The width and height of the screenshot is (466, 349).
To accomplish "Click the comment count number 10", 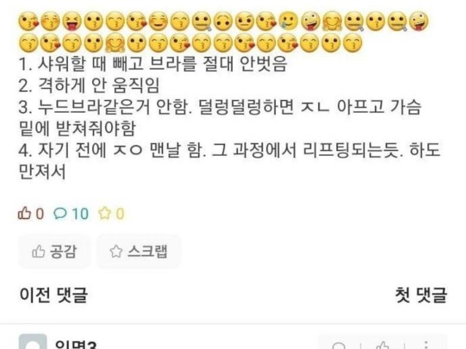I will 80,214.
